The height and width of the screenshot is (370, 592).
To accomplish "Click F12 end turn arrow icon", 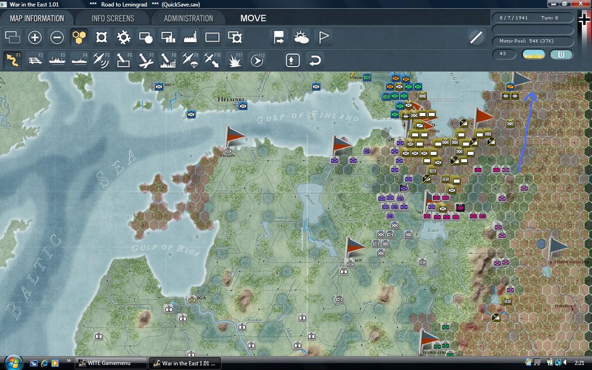I will tap(257, 60).
